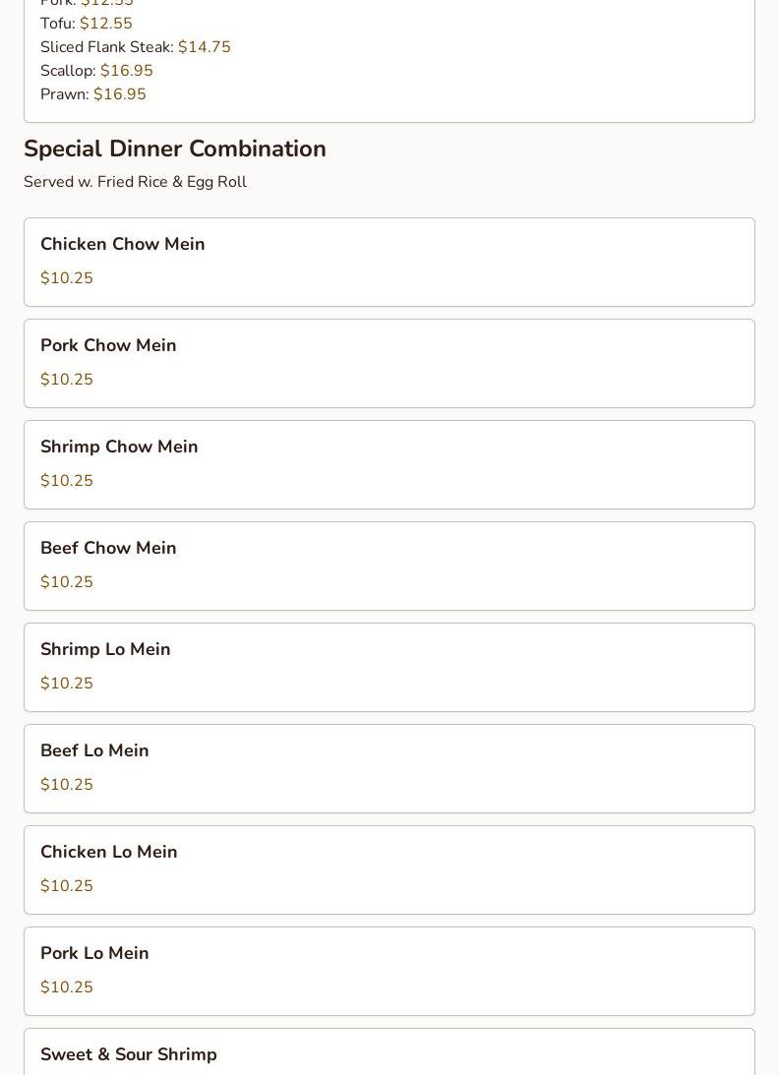Open the Beef Lo Mein item
This screenshot has width=779, height=1075.
pos(94,750)
